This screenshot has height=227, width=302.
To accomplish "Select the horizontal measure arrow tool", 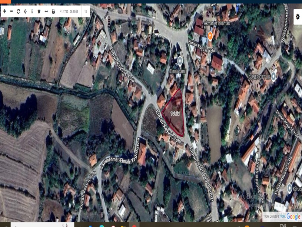I will click(x=46, y=11).
